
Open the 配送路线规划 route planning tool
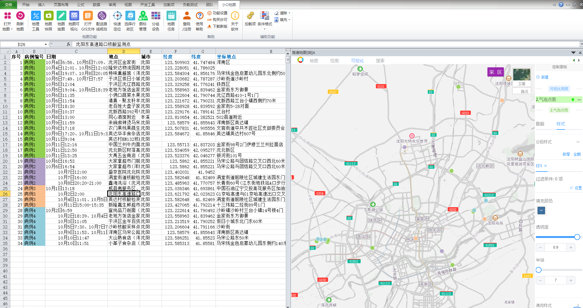pyautogui.click(x=102, y=21)
